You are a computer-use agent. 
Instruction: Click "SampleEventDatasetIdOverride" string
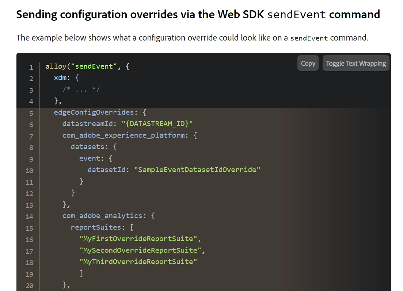[x=197, y=170]
